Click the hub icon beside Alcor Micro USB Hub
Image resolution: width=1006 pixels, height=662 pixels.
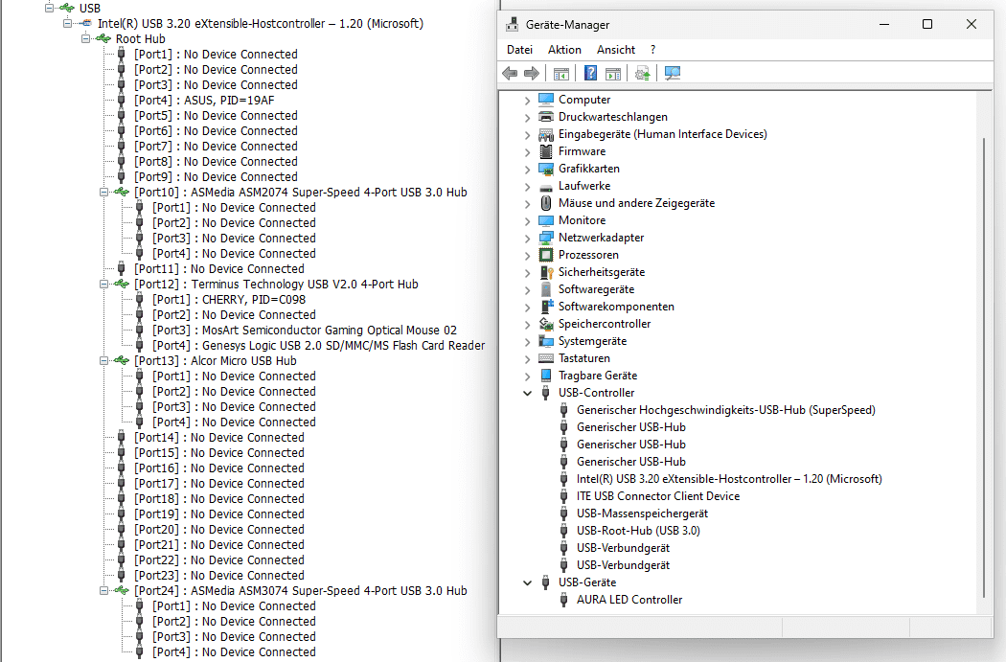tap(122, 361)
